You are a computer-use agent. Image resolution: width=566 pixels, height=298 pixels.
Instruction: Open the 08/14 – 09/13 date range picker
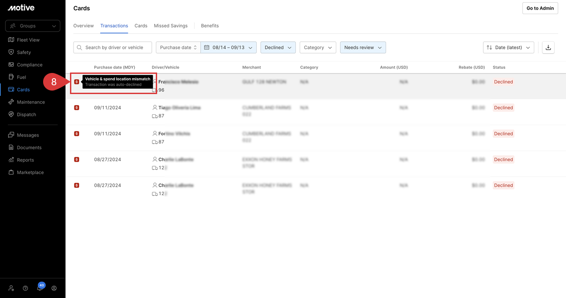[229, 47]
